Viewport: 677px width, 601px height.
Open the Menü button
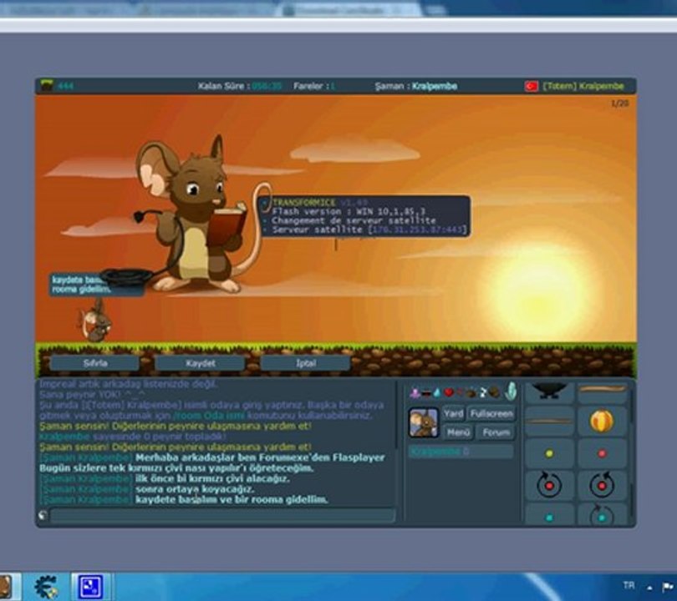458,432
